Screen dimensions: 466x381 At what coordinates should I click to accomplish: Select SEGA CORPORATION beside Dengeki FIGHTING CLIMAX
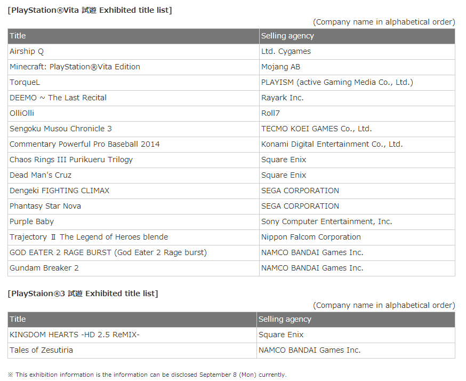coord(357,190)
